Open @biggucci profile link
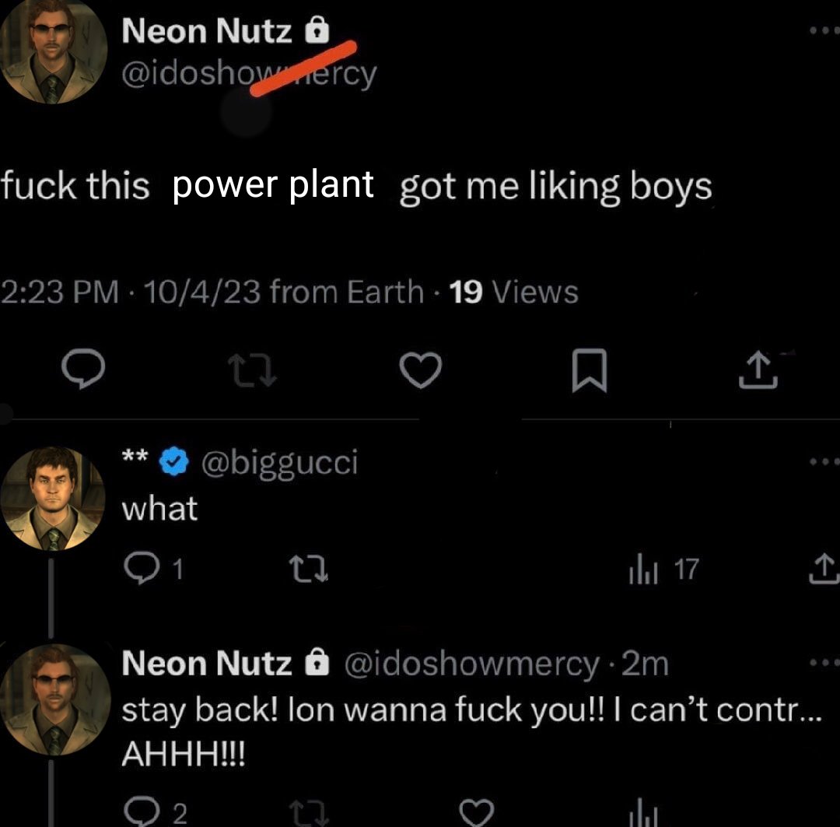This screenshot has height=827, width=840. point(279,461)
